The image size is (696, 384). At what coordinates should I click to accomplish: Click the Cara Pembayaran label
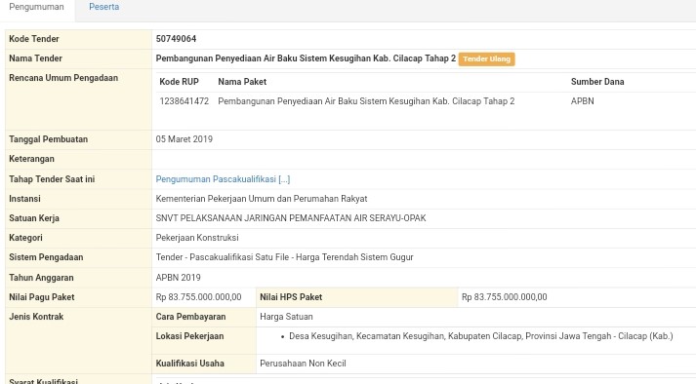pyautogui.click(x=190, y=317)
